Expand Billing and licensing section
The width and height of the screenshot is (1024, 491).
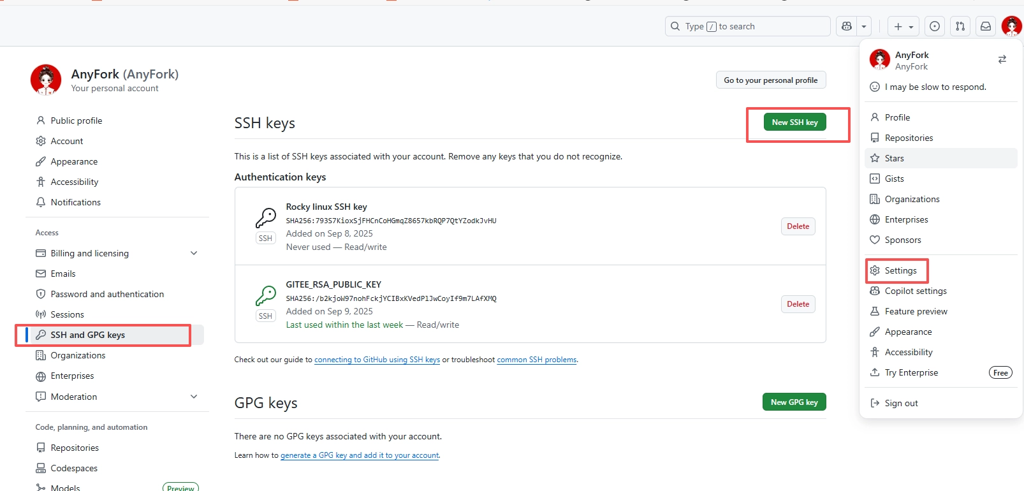click(194, 253)
